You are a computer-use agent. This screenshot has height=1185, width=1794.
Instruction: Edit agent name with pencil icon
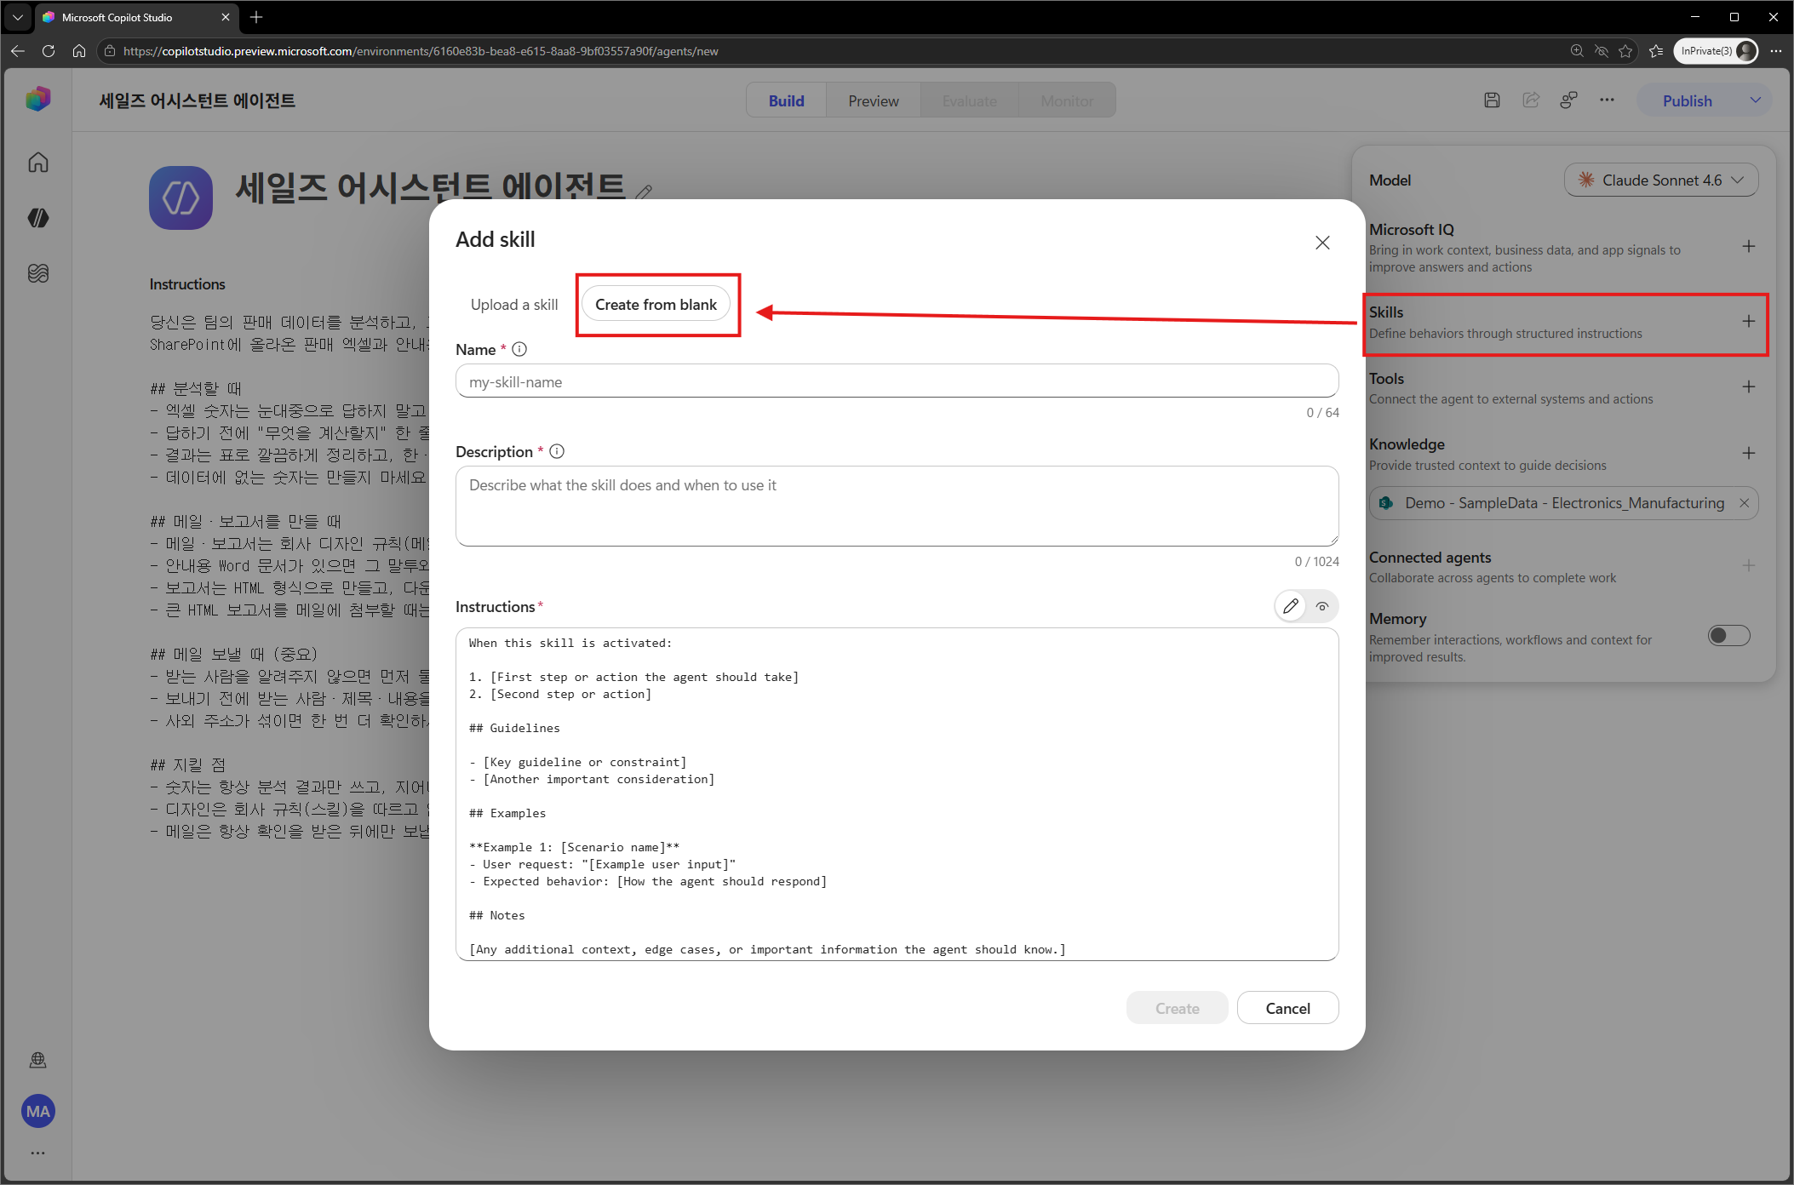(645, 192)
